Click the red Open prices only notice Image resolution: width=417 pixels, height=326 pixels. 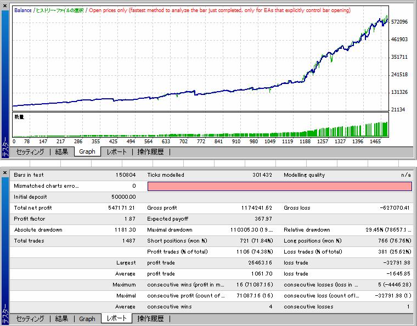219,10
